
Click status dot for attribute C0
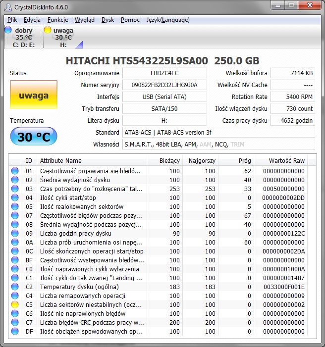point(15,269)
